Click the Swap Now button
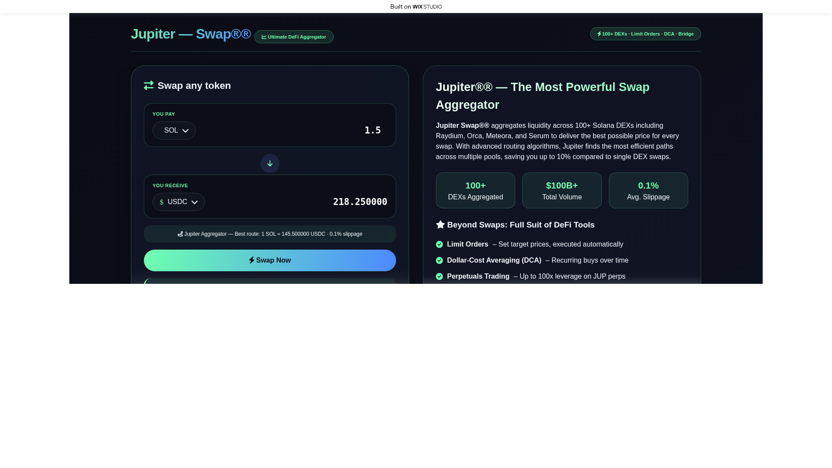Image resolution: width=832 pixels, height=468 pixels. click(270, 260)
